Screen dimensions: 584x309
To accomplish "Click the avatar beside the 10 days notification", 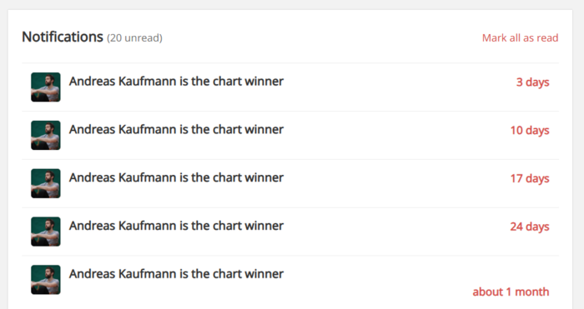I will (45, 136).
